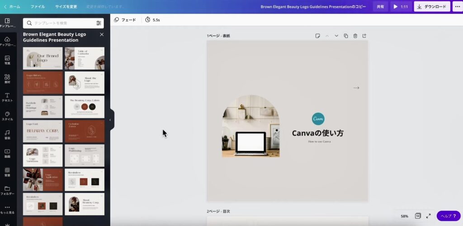
Task: Select the About the Logo template thumbnail
Action: [85, 83]
